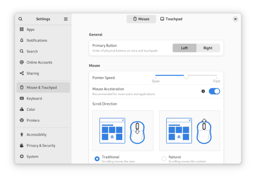Choose Natural scroll direction radio button
This screenshot has height=180, width=256.
click(x=164, y=159)
